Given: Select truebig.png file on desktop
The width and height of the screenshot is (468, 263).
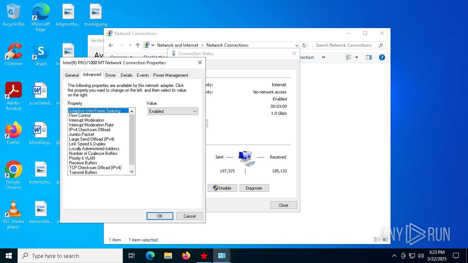Looking at the screenshot, I should tap(95, 15).
